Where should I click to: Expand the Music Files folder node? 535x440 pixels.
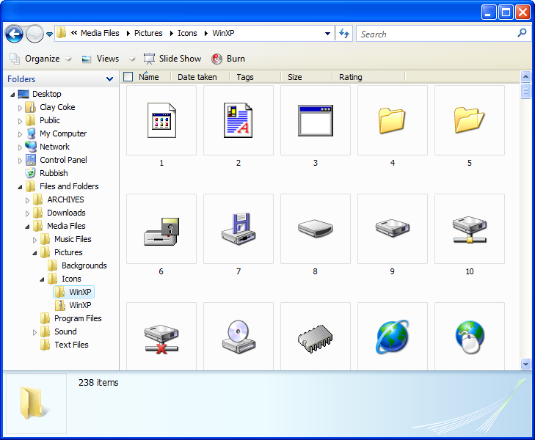34,240
